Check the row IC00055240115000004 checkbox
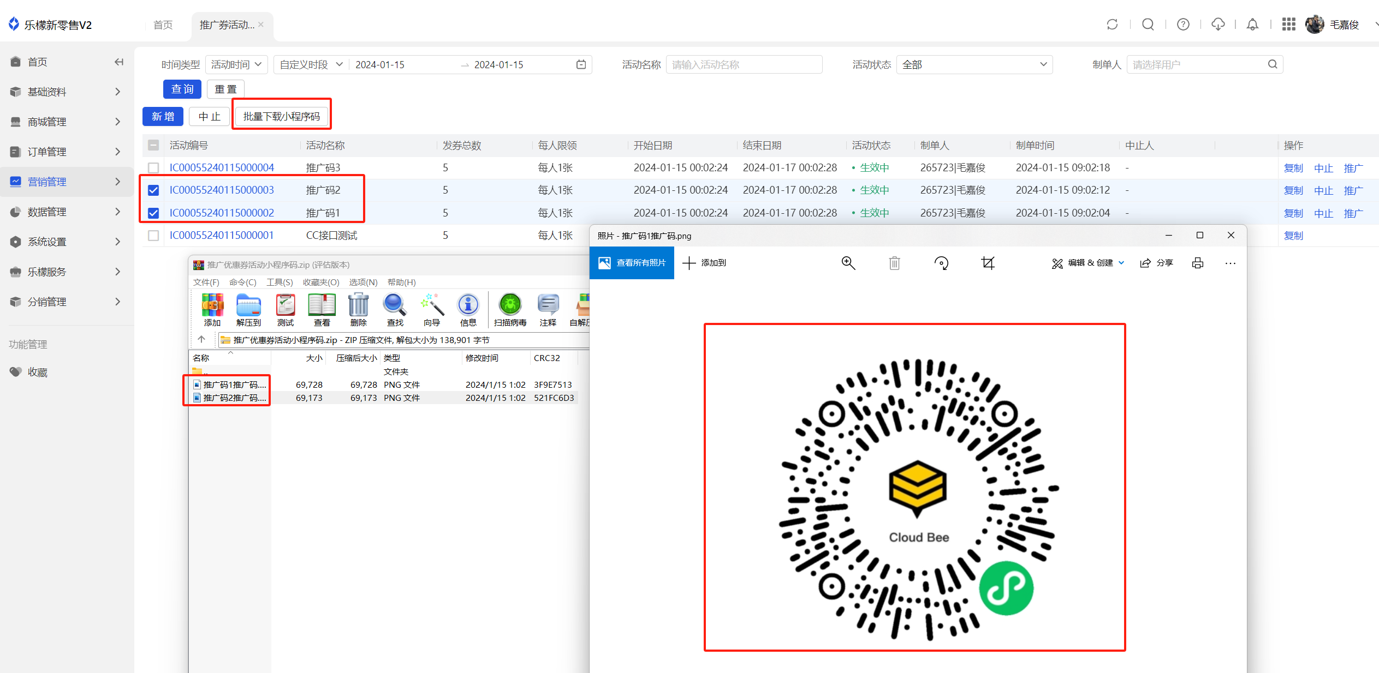The image size is (1379, 673). click(x=153, y=168)
